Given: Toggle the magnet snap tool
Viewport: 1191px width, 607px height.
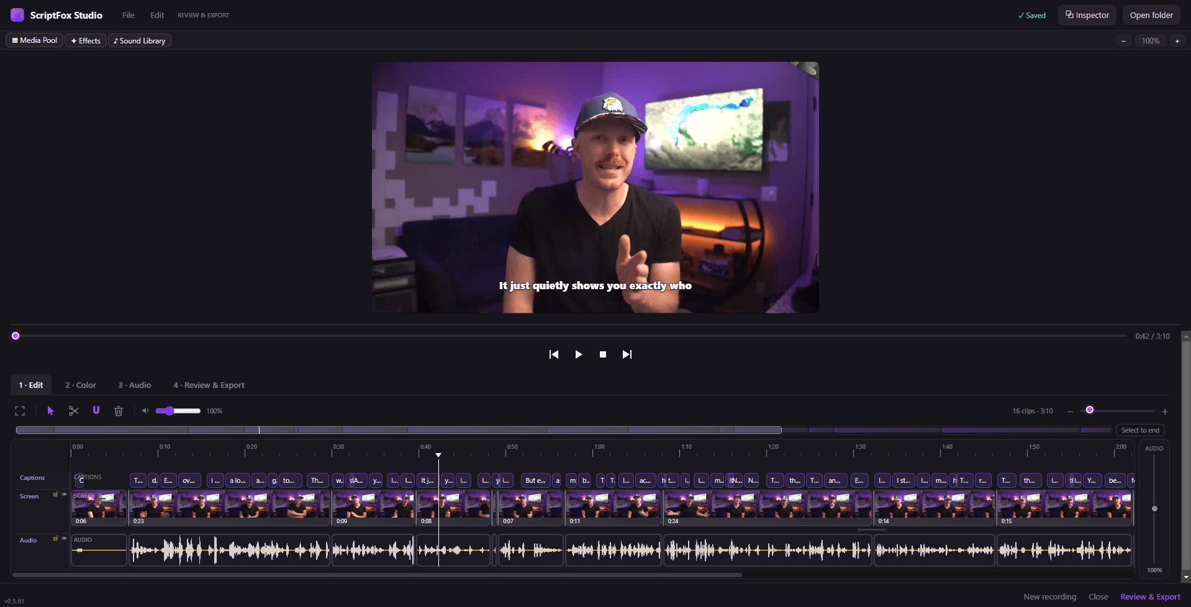Looking at the screenshot, I should (96, 410).
